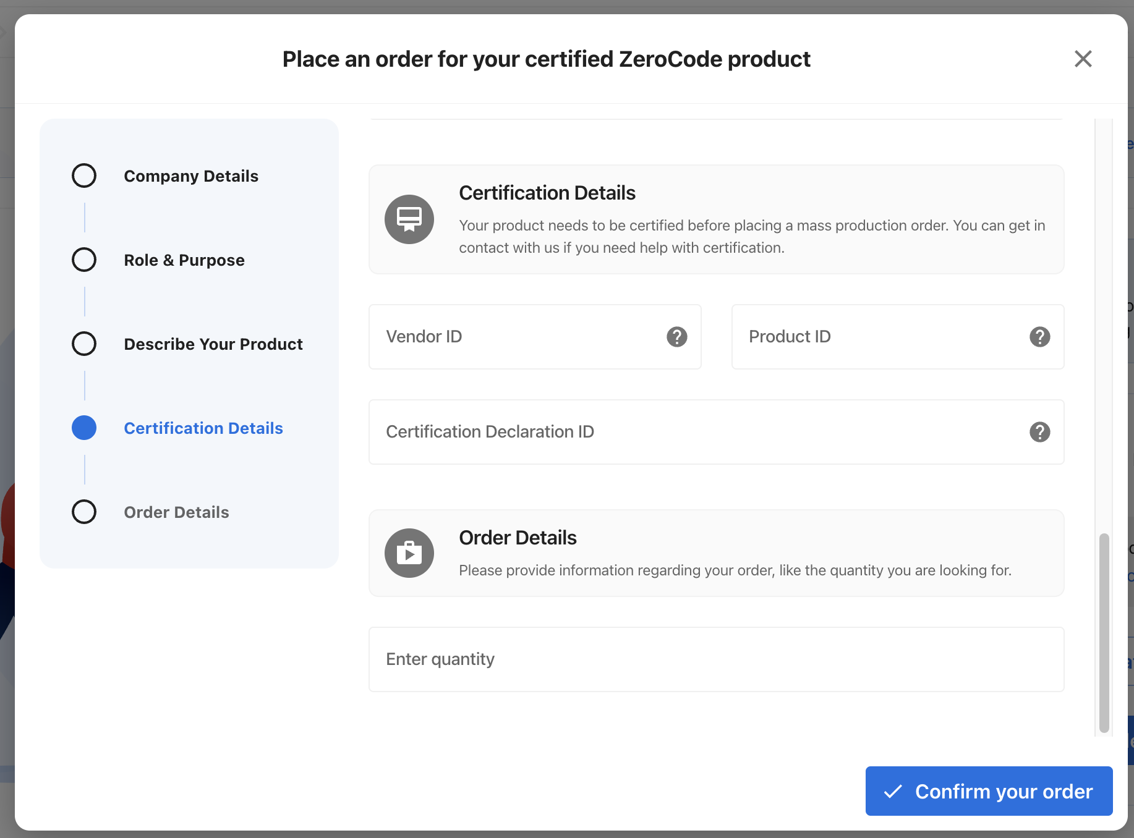Click the order quantity description text
Image resolution: width=1134 pixels, height=838 pixels.
(735, 570)
